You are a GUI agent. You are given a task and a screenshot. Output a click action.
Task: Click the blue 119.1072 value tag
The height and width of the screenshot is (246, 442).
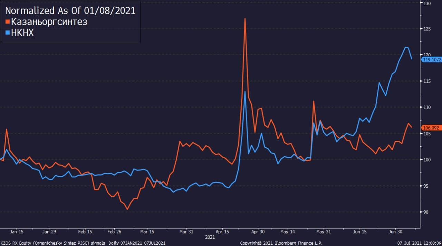coord(431,59)
